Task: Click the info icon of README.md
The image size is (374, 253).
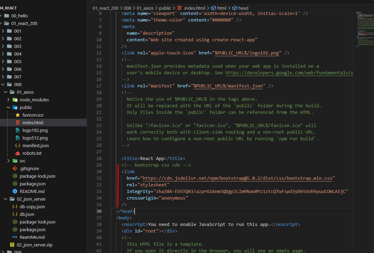Action: 15,192
